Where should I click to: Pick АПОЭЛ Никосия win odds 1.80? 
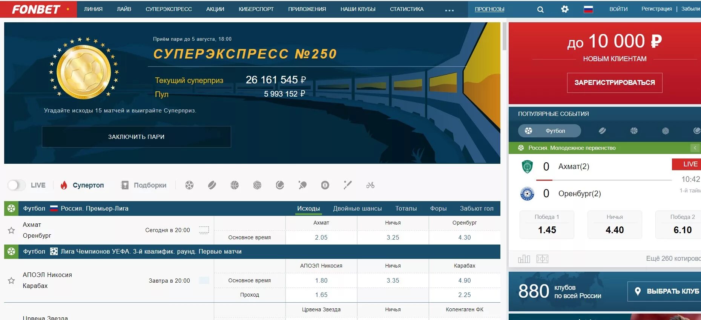[321, 280]
